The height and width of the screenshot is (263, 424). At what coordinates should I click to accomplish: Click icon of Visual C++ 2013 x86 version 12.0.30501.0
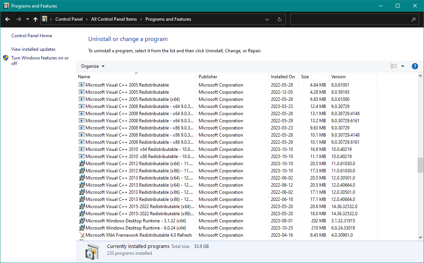coord(82,192)
